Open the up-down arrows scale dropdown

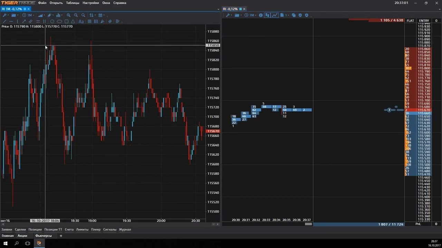tap(93, 15)
